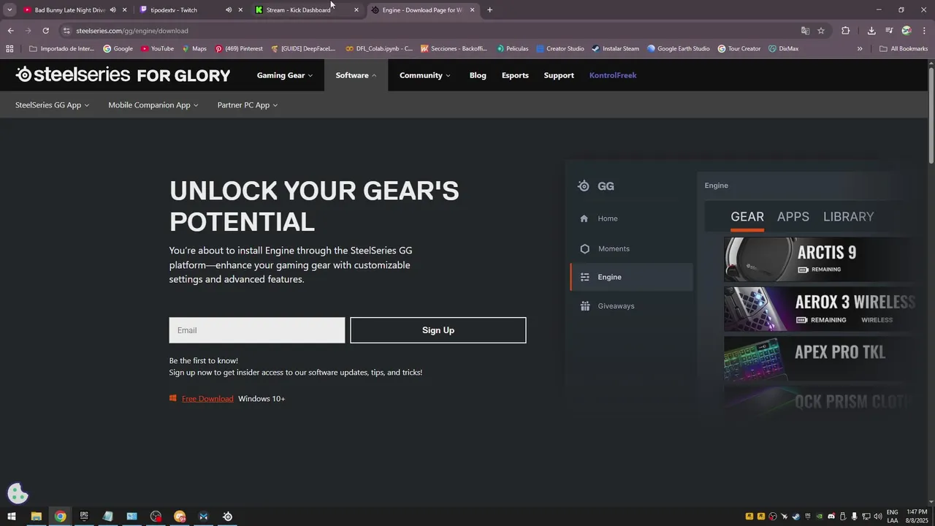Click the site information icon in address bar
Screen dimensions: 935x526
[x=66, y=31]
